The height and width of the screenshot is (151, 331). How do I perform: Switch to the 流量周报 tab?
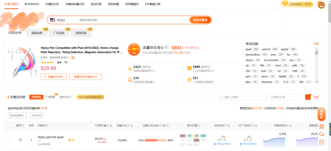tap(81, 33)
